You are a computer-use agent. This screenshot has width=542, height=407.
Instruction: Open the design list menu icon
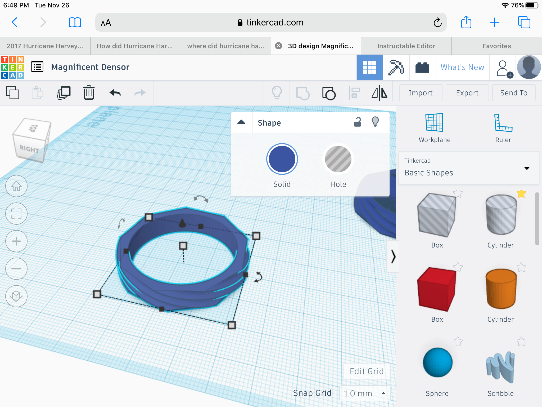(x=37, y=67)
